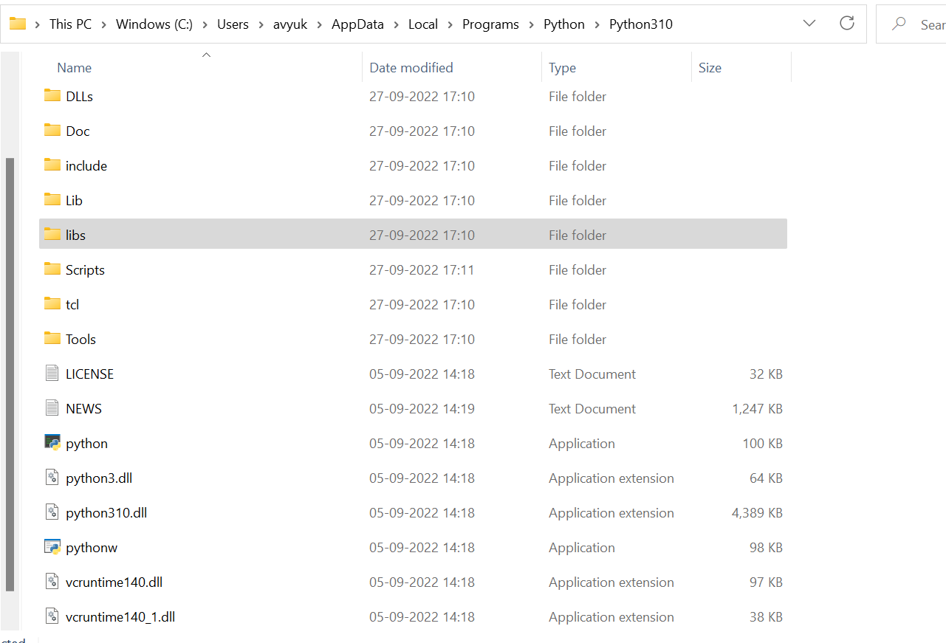Click the LICENSE file name
The image size is (946, 643).
click(89, 374)
